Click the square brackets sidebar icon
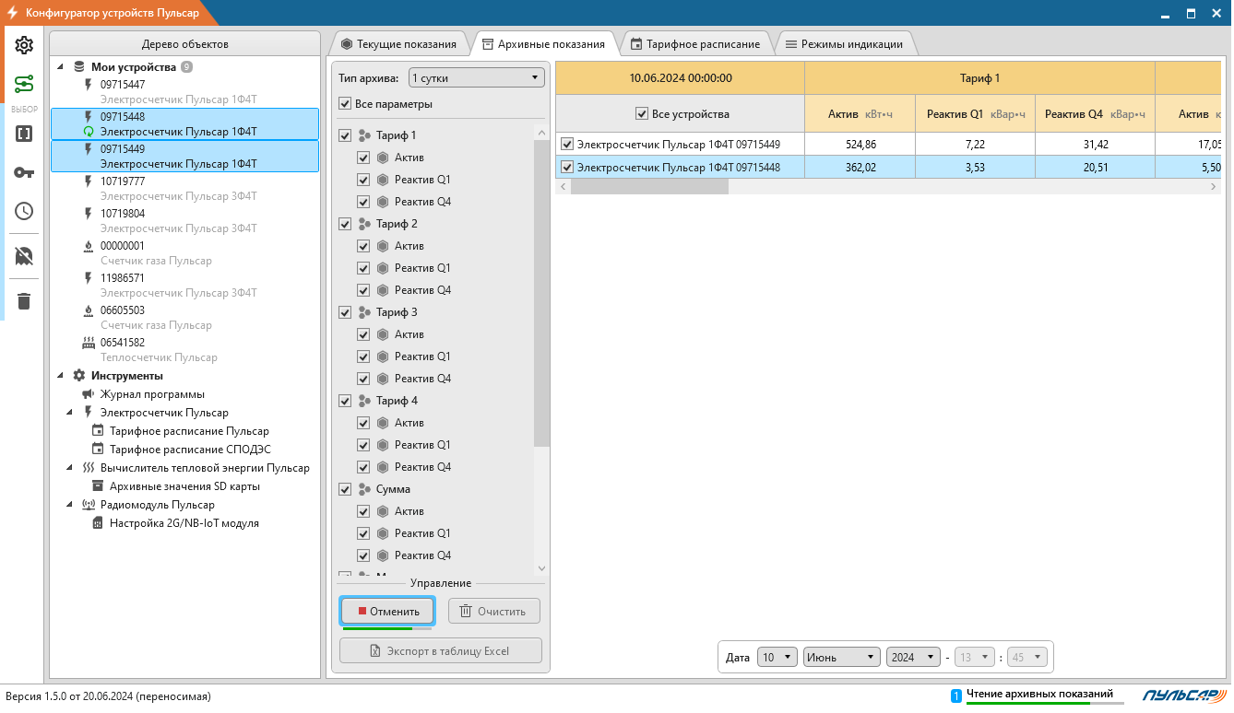Image resolution: width=1234 pixels, height=713 pixels. (x=24, y=133)
